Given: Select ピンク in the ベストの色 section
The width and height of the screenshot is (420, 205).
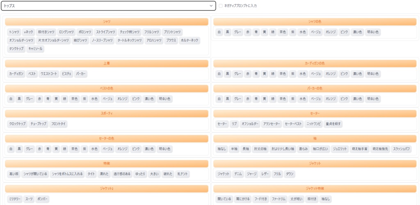Looking at the screenshot, I should coord(136,99).
